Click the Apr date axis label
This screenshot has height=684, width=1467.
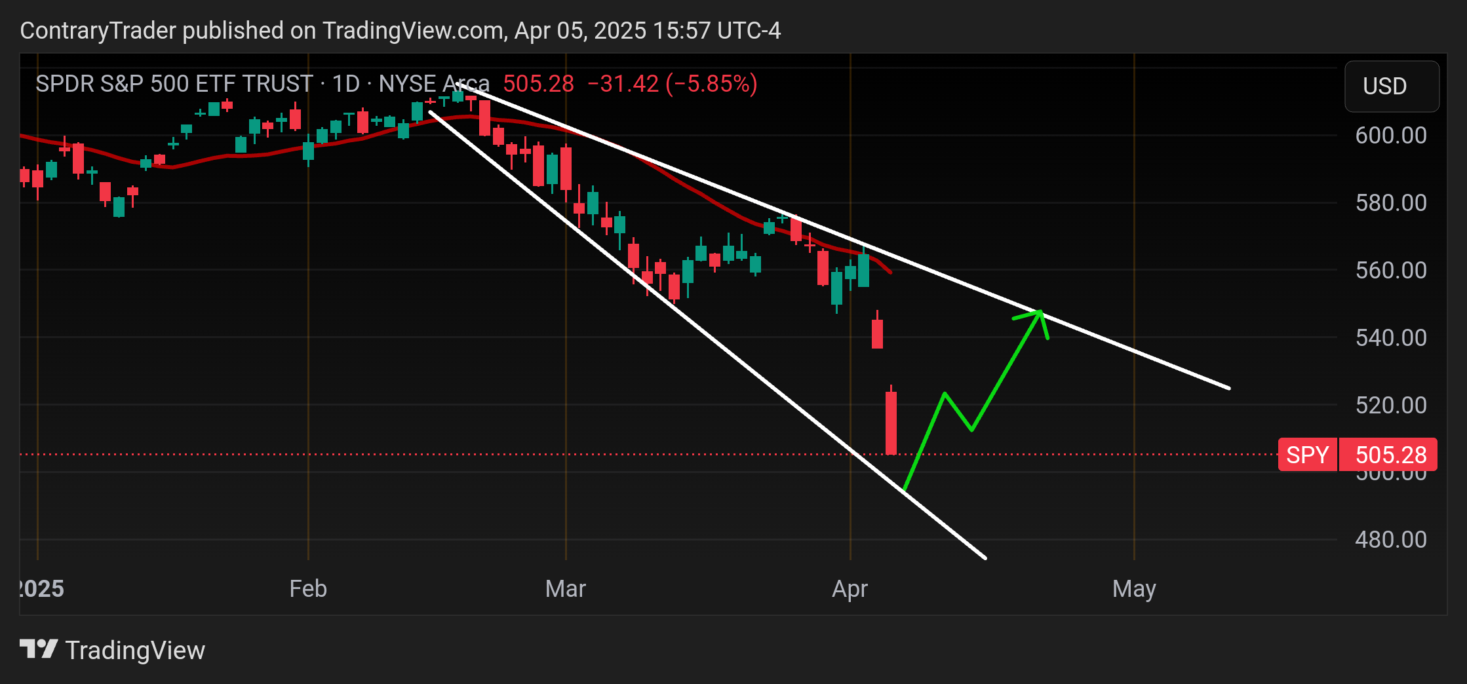pos(850,589)
